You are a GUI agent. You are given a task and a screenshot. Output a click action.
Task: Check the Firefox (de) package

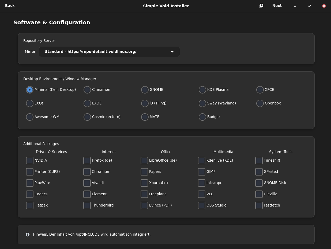coord(87,161)
